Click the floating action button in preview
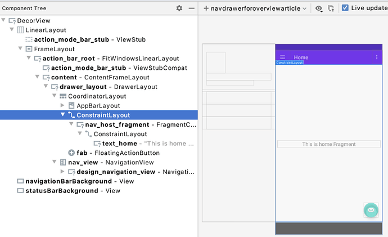Viewport: 388px width, 237px height. [x=371, y=211]
